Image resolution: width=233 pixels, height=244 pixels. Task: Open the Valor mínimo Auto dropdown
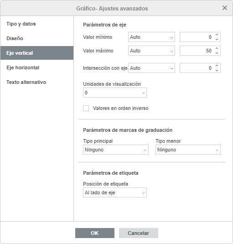point(151,37)
